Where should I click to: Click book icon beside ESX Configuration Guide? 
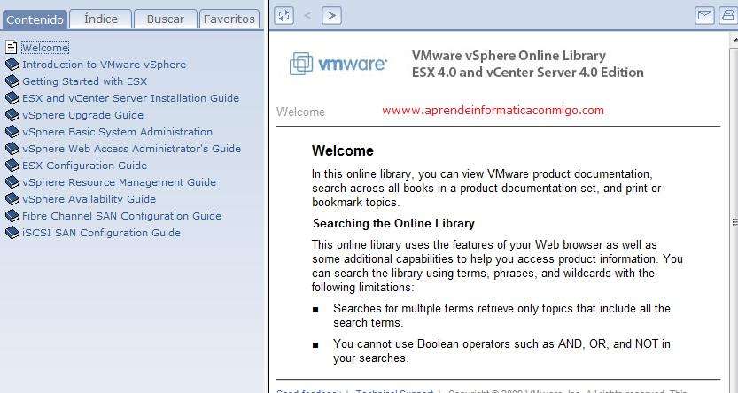pos(12,166)
